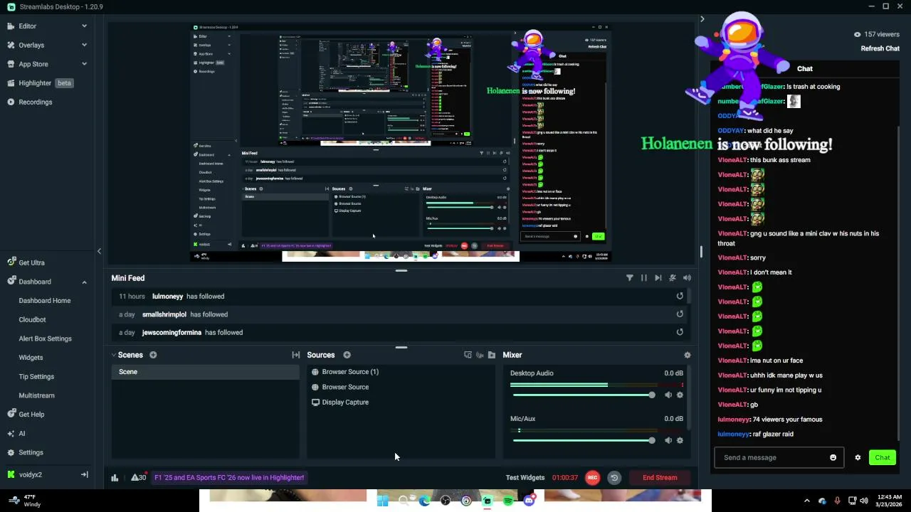Image resolution: width=911 pixels, height=512 pixels.
Task: Toggle recording with the REC button
Action: (592, 478)
